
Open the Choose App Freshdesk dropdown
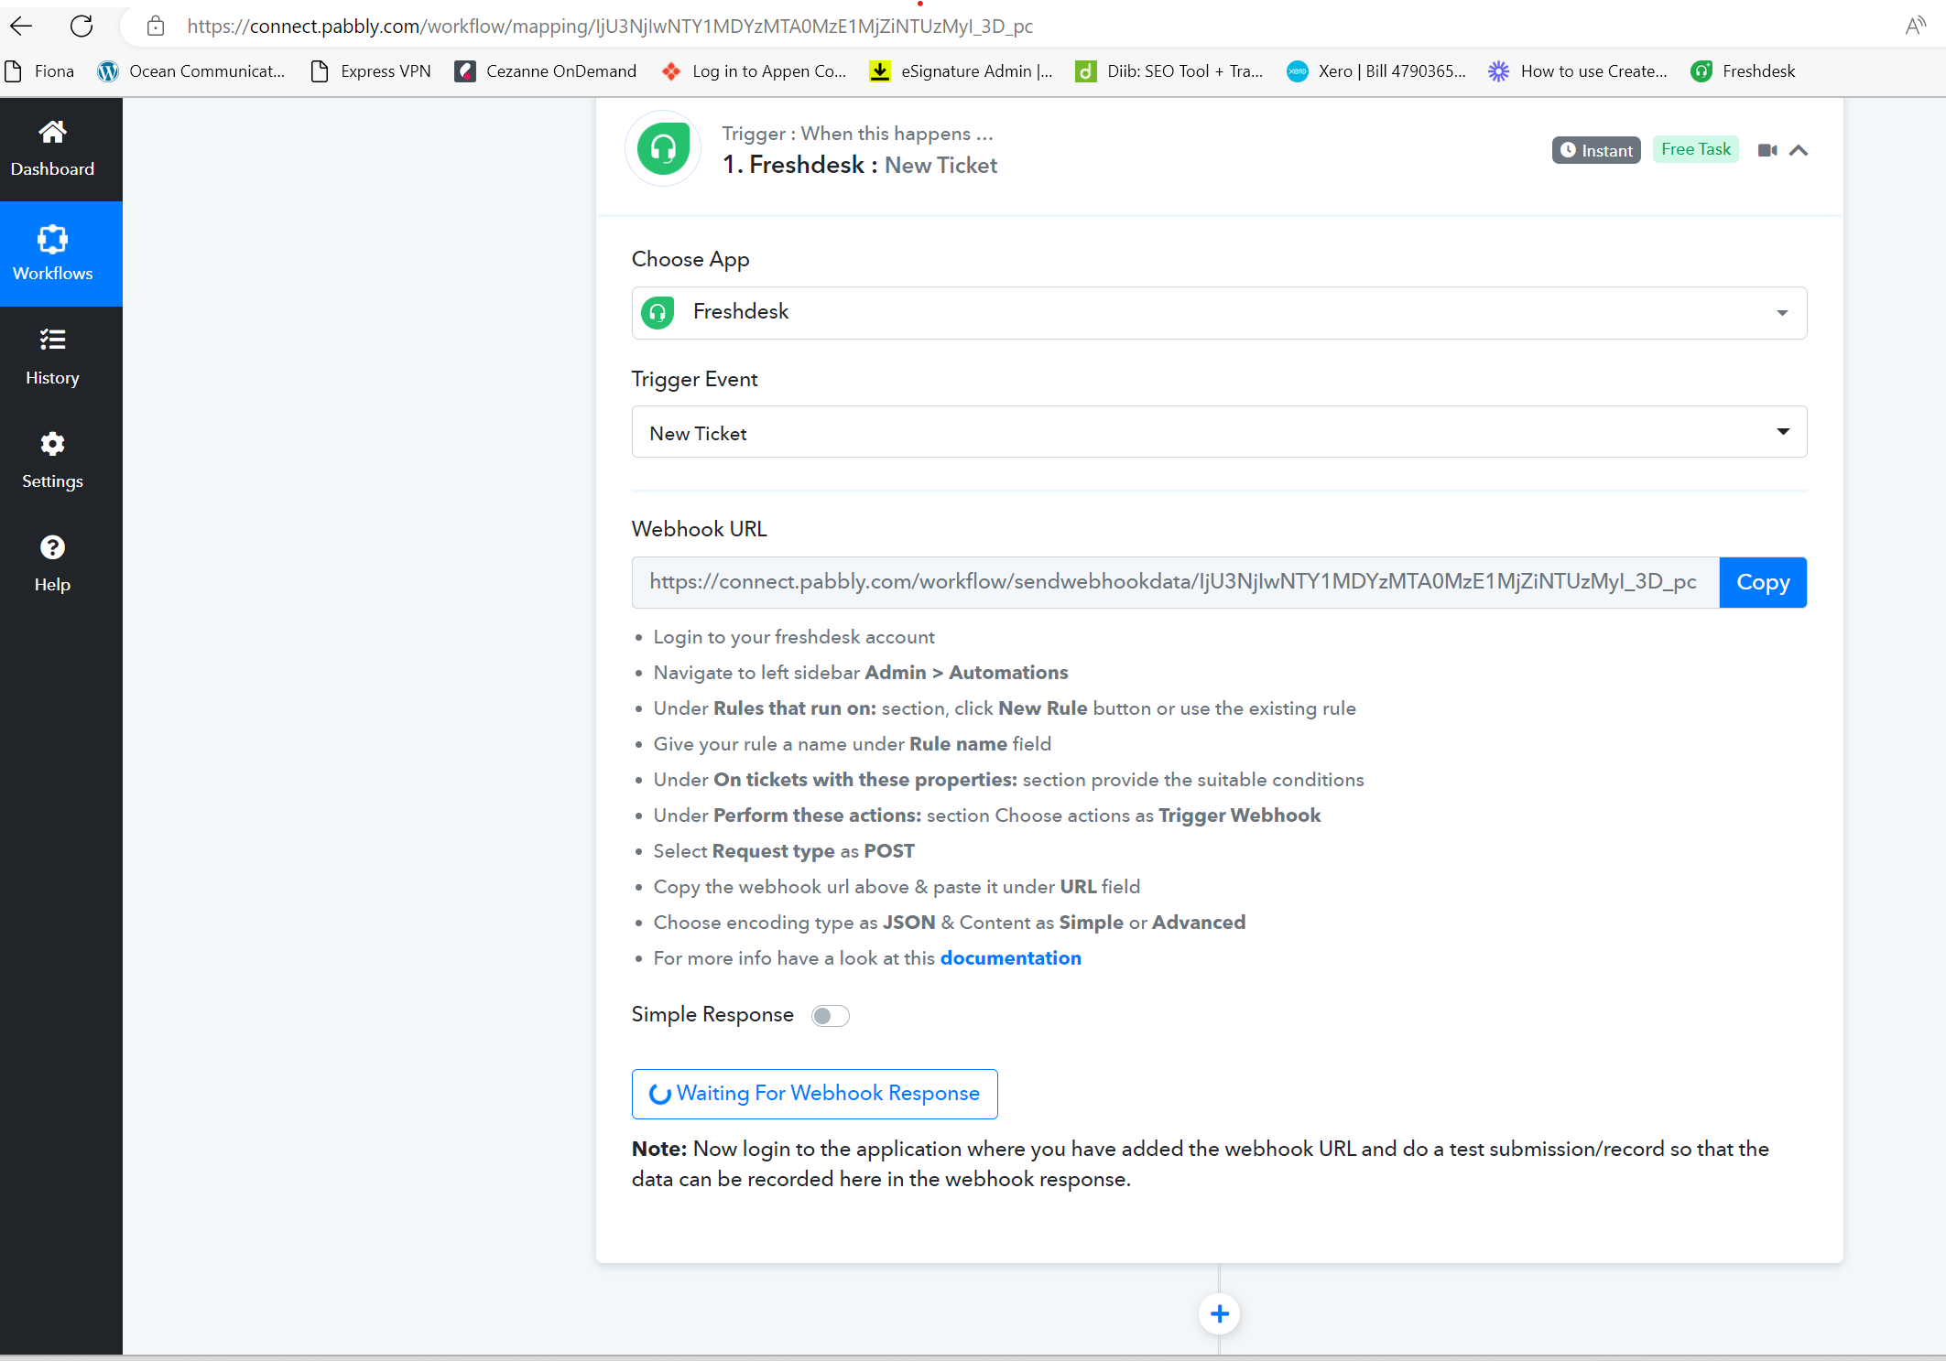pos(1219,313)
